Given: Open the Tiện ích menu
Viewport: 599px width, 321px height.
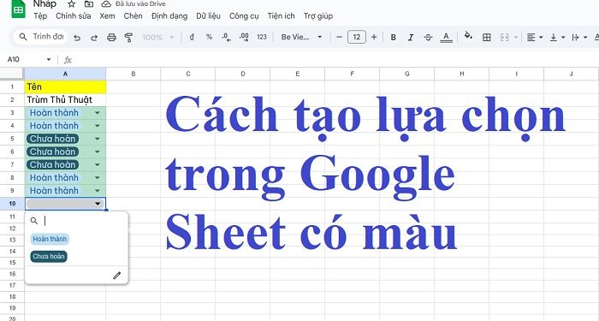Looking at the screenshot, I should [x=282, y=16].
